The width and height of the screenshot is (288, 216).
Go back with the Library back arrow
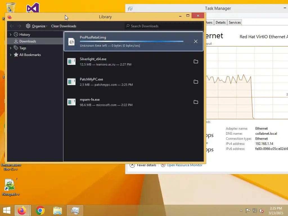coord(12,26)
